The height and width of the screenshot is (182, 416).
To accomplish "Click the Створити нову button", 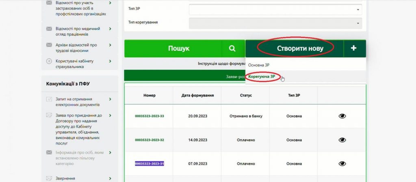I will click(x=294, y=48).
